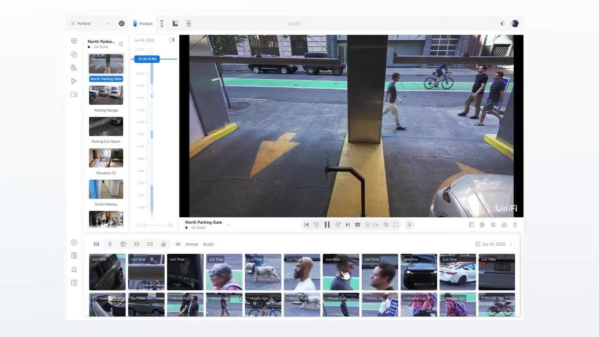
Task: Toggle the microphone talkback
Action: tap(409, 225)
